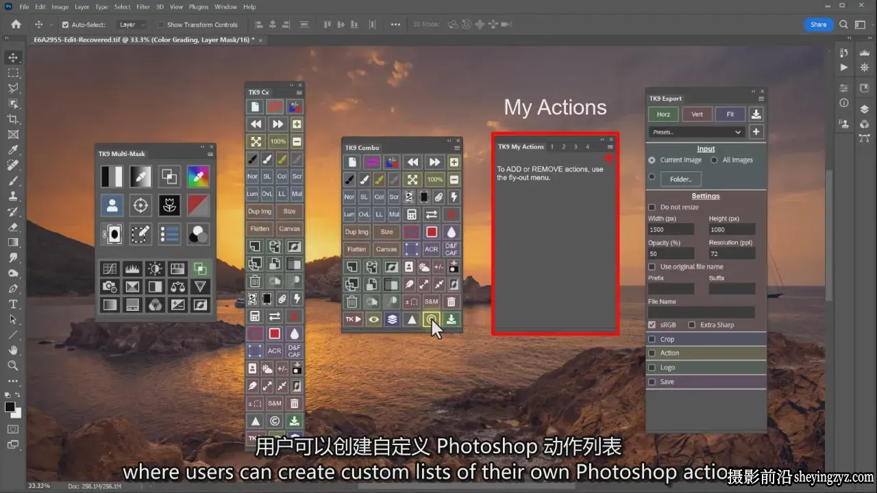Open the TK9 Combo panel menu
The image size is (877, 493).
pos(457,148)
